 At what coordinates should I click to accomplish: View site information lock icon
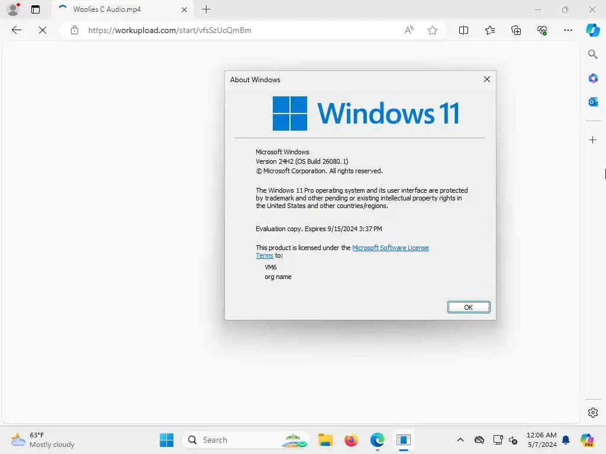click(x=75, y=30)
